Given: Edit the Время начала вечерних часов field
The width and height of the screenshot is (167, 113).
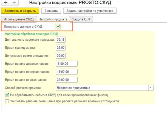Looking at the screenshot, I should click(x=67, y=72).
